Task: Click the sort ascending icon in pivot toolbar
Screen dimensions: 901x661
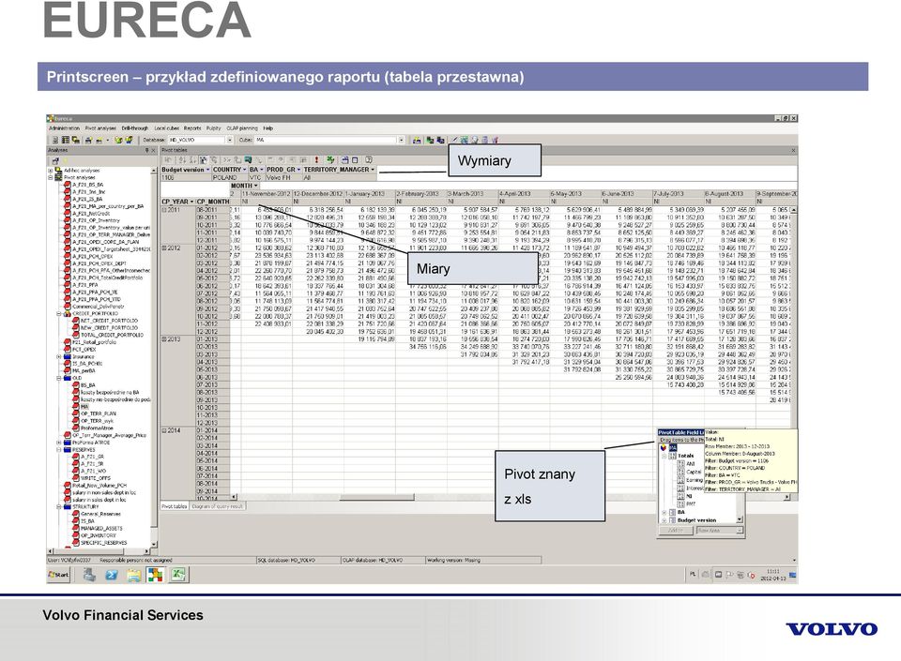Action: point(182,160)
